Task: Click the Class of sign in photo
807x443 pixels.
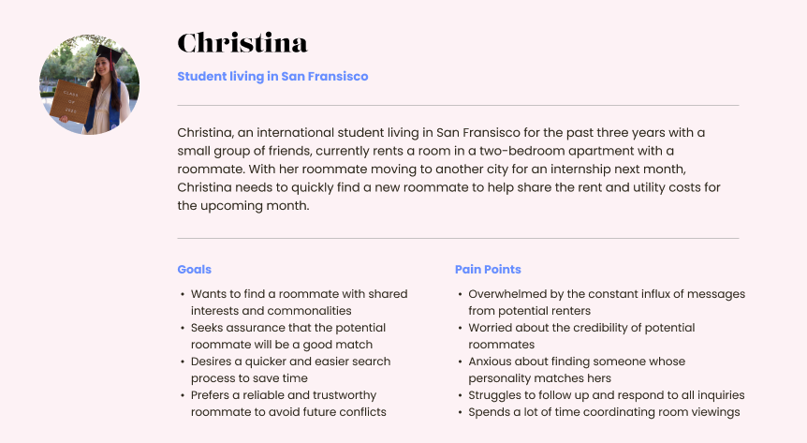Action: point(71,101)
